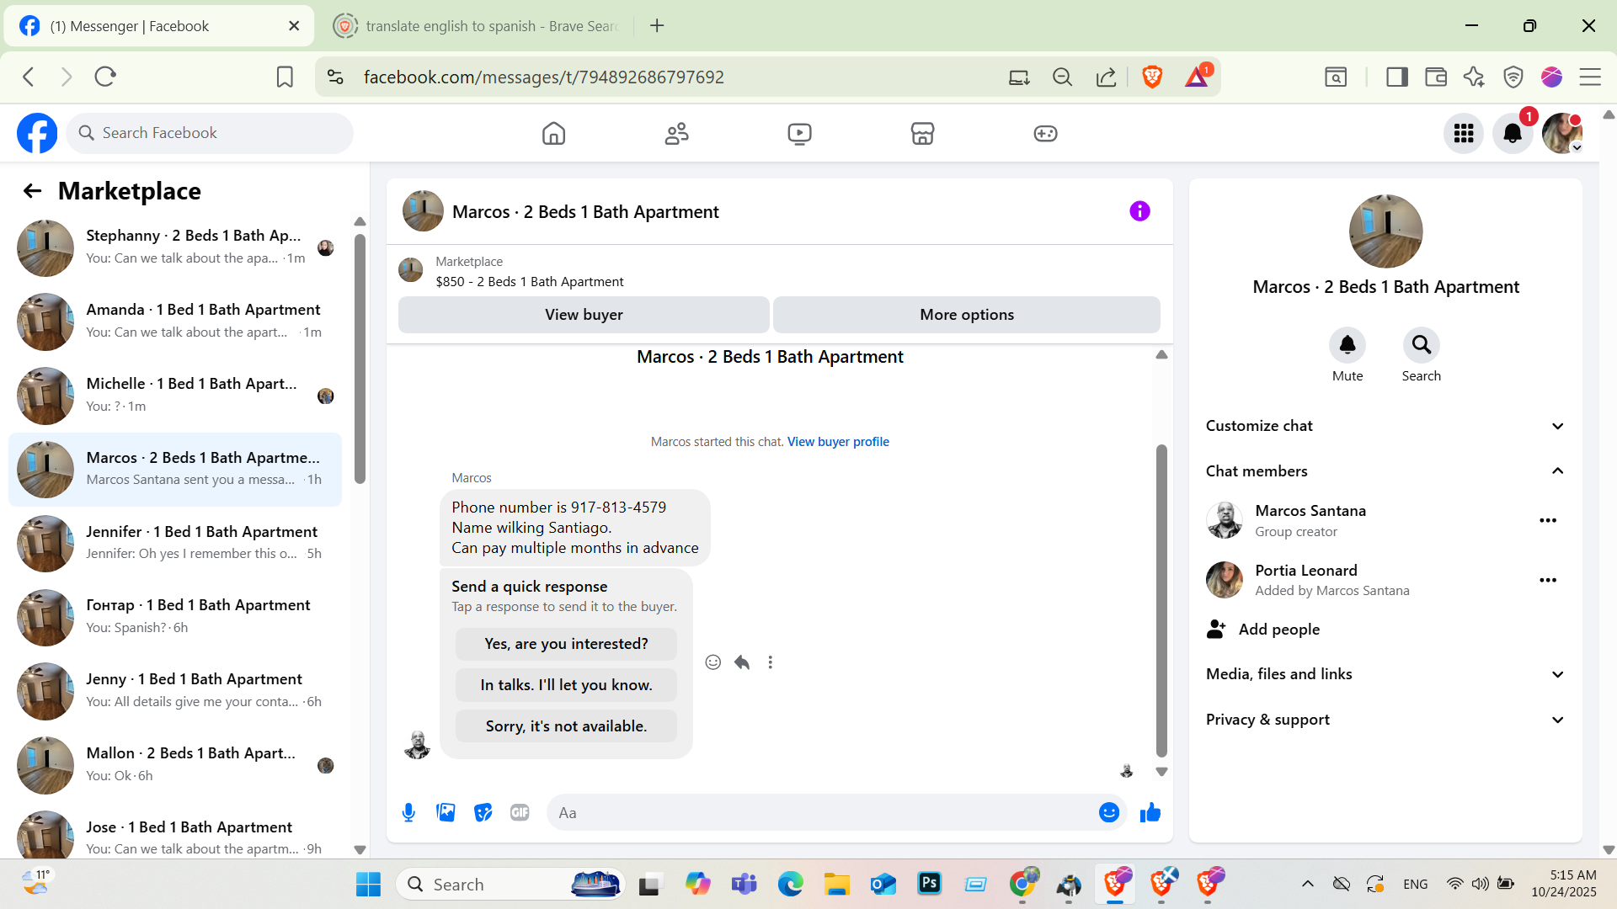Open conversation information icon
This screenshot has height=909, width=1617.
click(1139, 211)
